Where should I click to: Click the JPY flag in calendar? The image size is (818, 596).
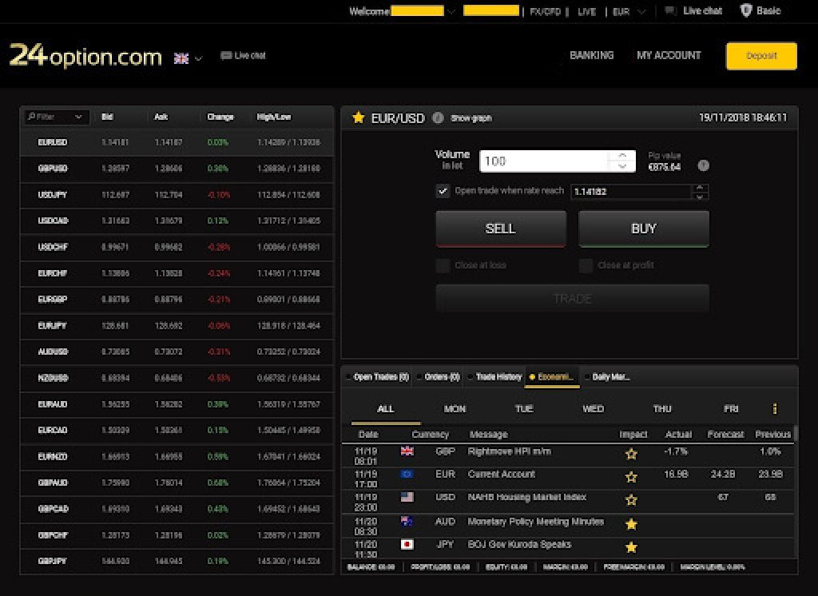pyautogui.click(x=407, y=544)
